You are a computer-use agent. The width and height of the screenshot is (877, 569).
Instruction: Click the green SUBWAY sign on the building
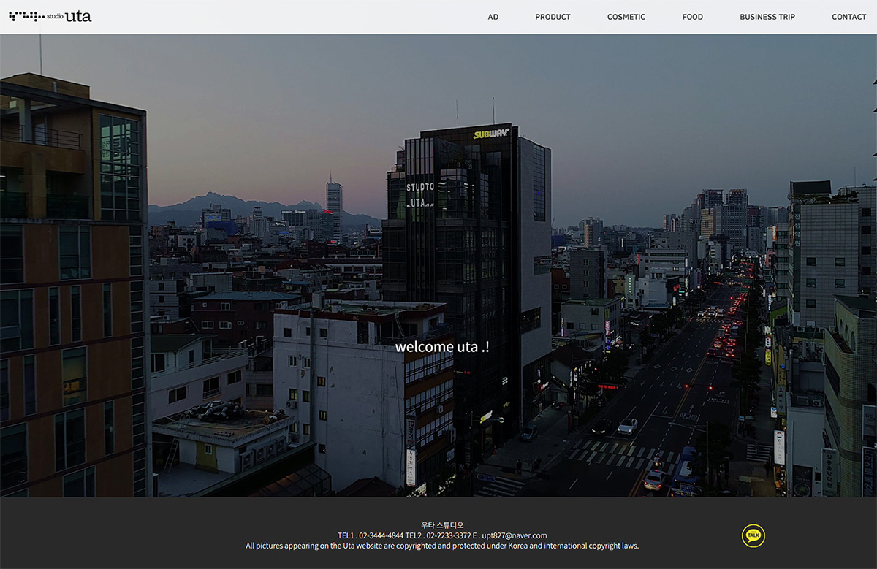pos(490,134)
